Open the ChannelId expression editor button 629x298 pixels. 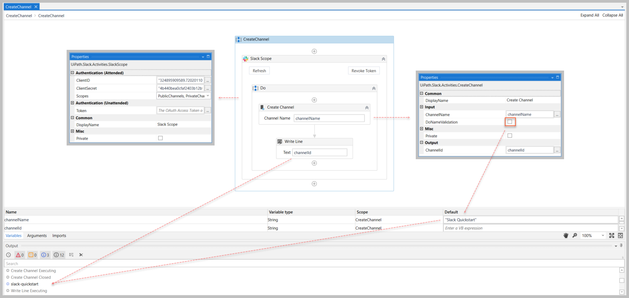pyautogui.click(x=557, y=150)
